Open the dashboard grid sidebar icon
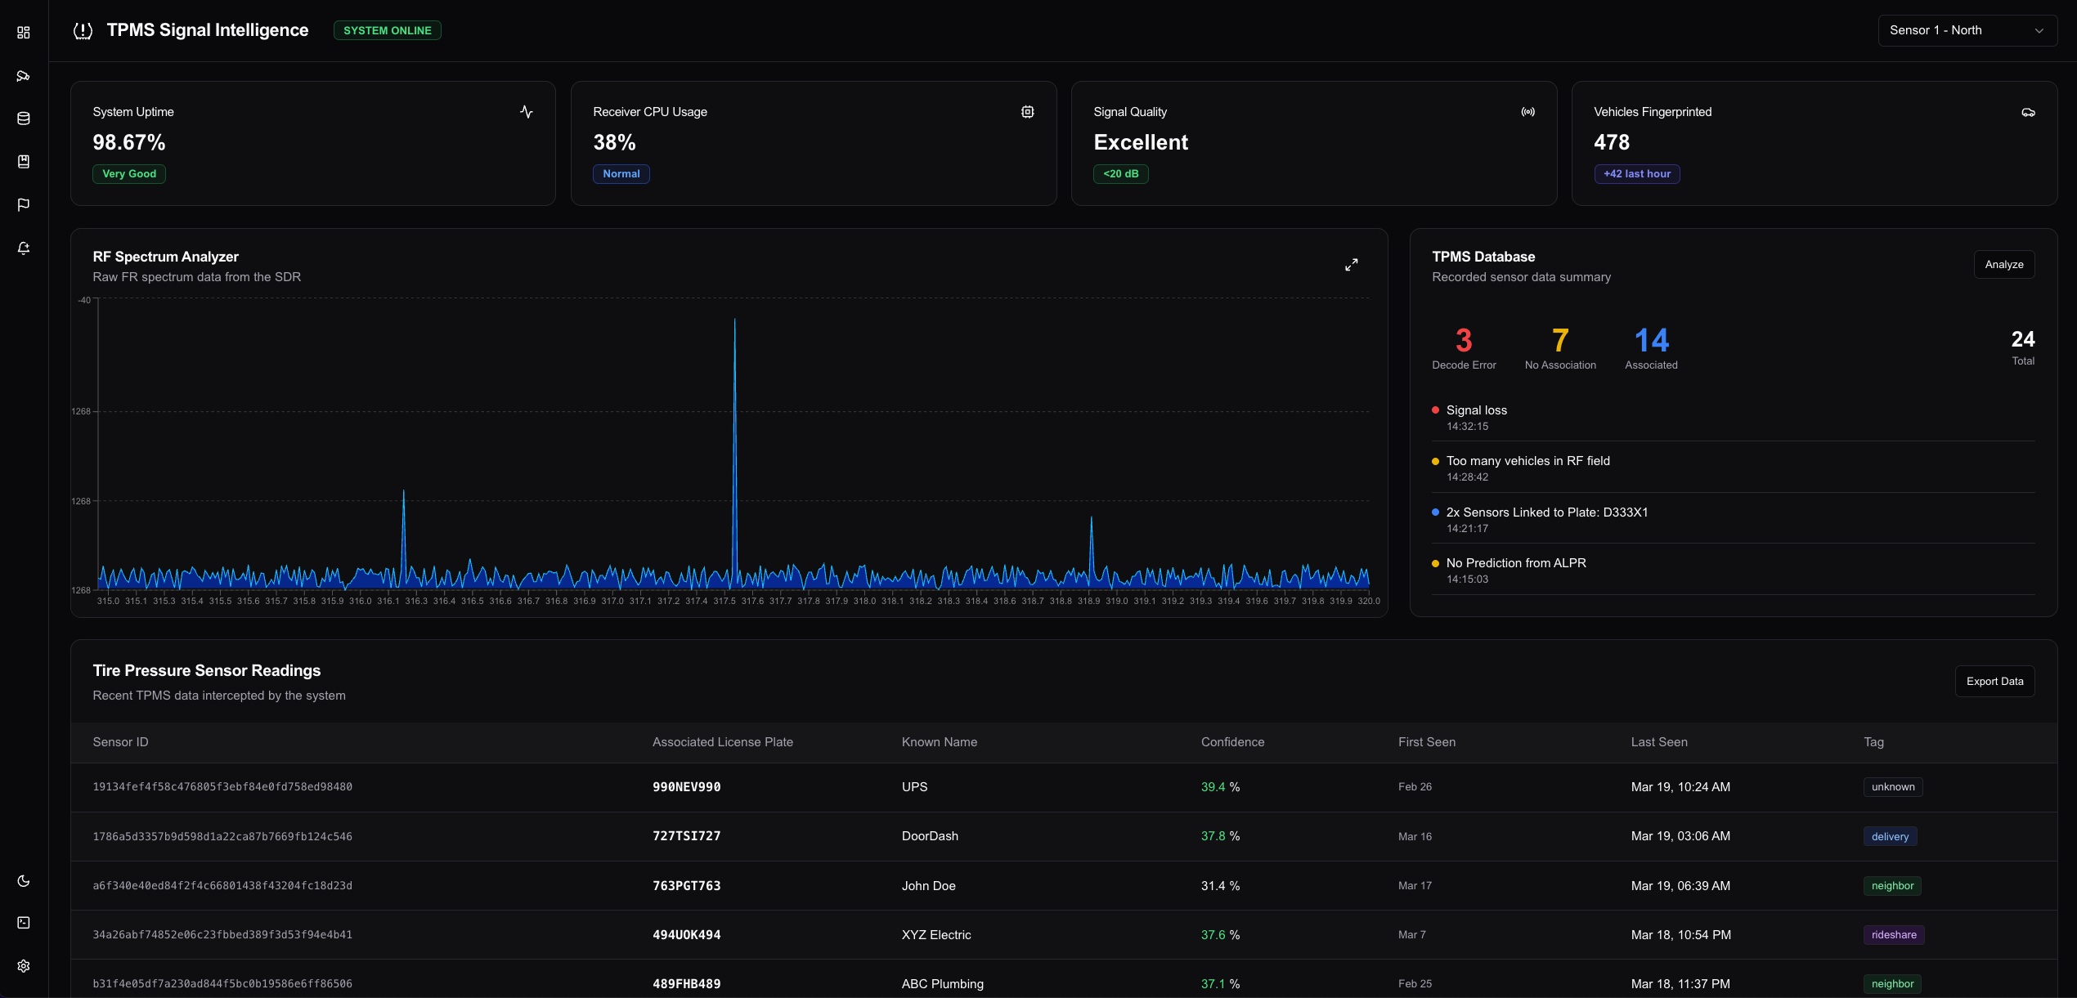This screenshot has height=998, width=2077. click(24, 33)
